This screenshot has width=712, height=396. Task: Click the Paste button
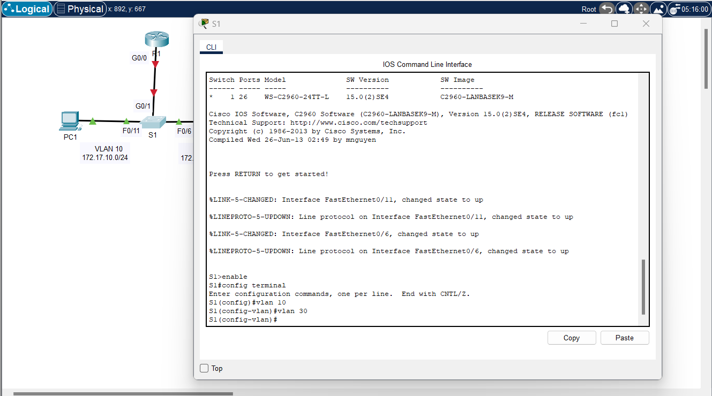click(x=624, y=337)
